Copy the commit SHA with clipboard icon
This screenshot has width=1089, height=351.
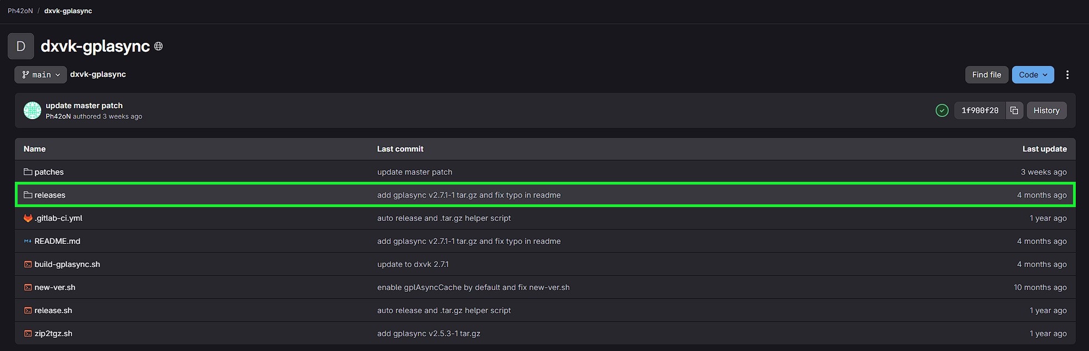(x=1014, y=110)
